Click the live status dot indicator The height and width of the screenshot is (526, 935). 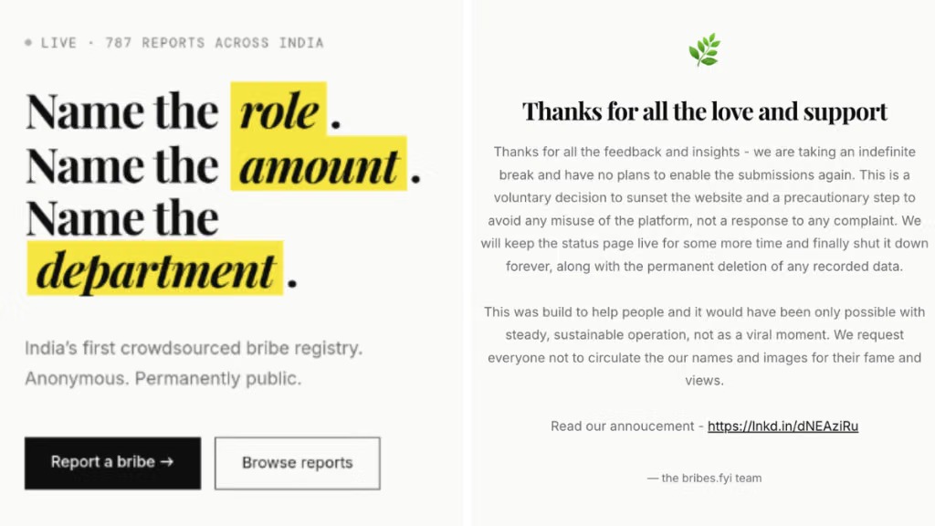coord(28,42)
